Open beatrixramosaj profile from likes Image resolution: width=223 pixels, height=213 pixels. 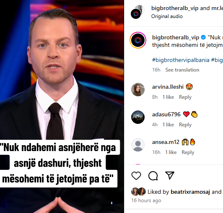(x=190, y=192)
